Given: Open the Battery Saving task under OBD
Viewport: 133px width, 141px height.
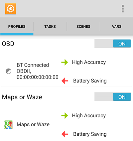Looking at the screenshot, I should (90, 81).
